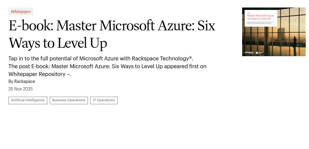Viewport: 309px width, 149px height.
Task: Choose the IT Operations tag
Action: (104, 100)
